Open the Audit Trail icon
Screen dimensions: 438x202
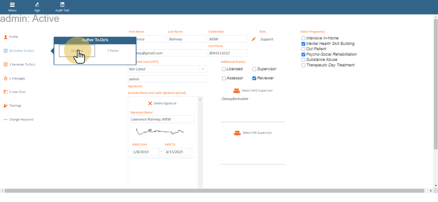[62, 5]
